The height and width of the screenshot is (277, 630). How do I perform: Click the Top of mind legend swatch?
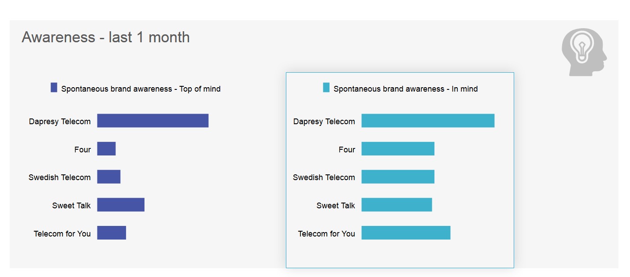54,88
